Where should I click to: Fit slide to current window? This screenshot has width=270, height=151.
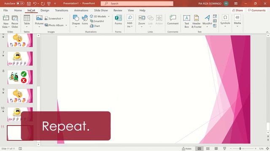(x=267, y=148)
